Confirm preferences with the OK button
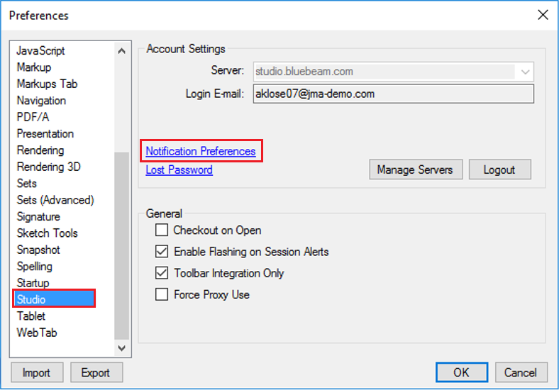The height and width of the screenshot is (390, 559). pyautogui.click(x=462, y=372)
